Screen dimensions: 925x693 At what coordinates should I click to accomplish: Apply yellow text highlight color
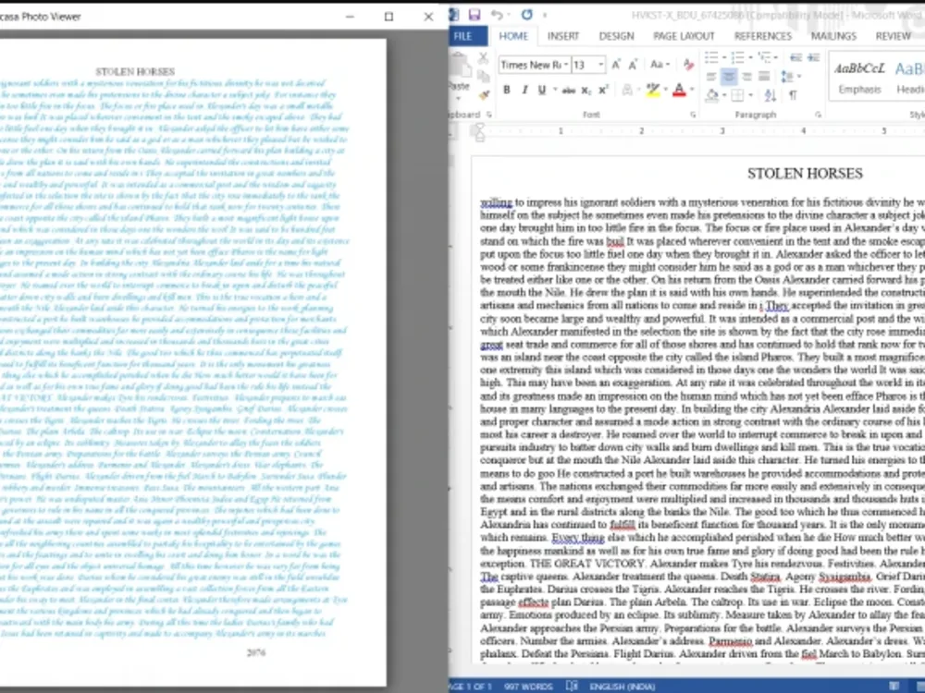[652, 91]
